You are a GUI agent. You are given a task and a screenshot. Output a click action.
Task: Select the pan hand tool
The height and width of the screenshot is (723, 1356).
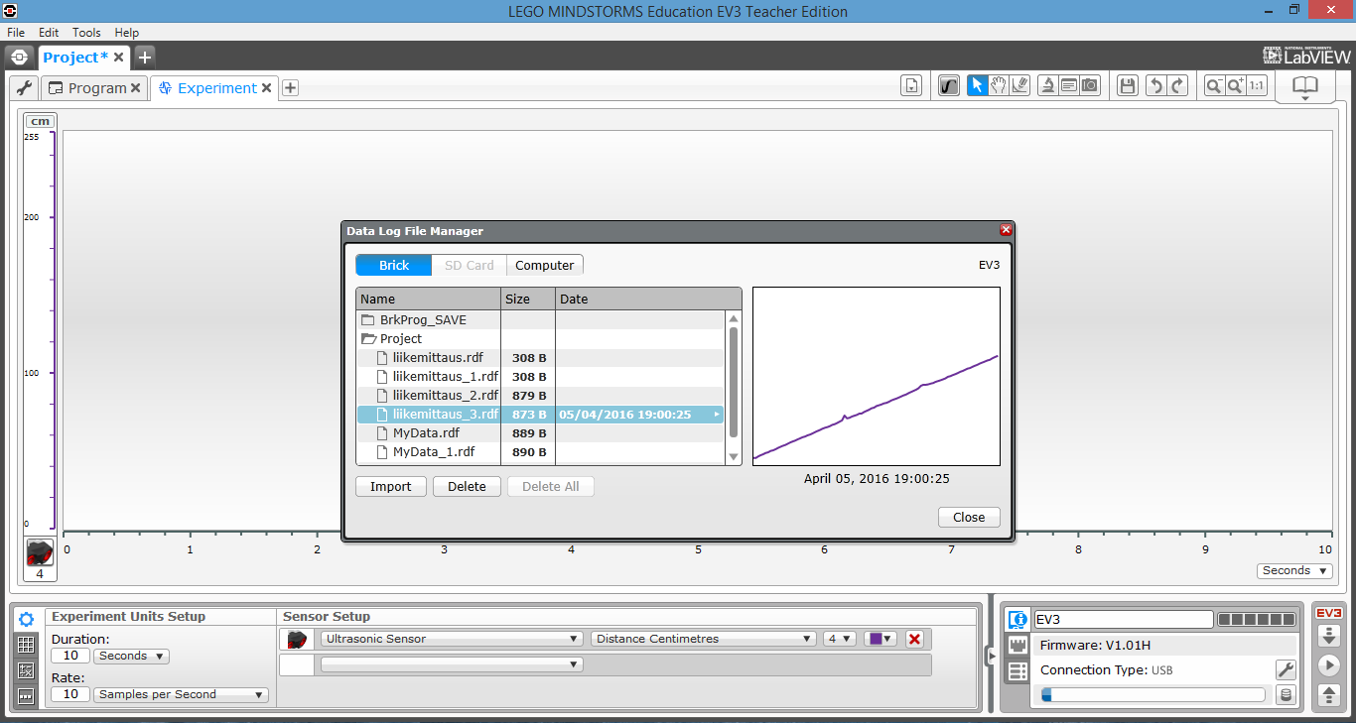[x=999, y=86]
